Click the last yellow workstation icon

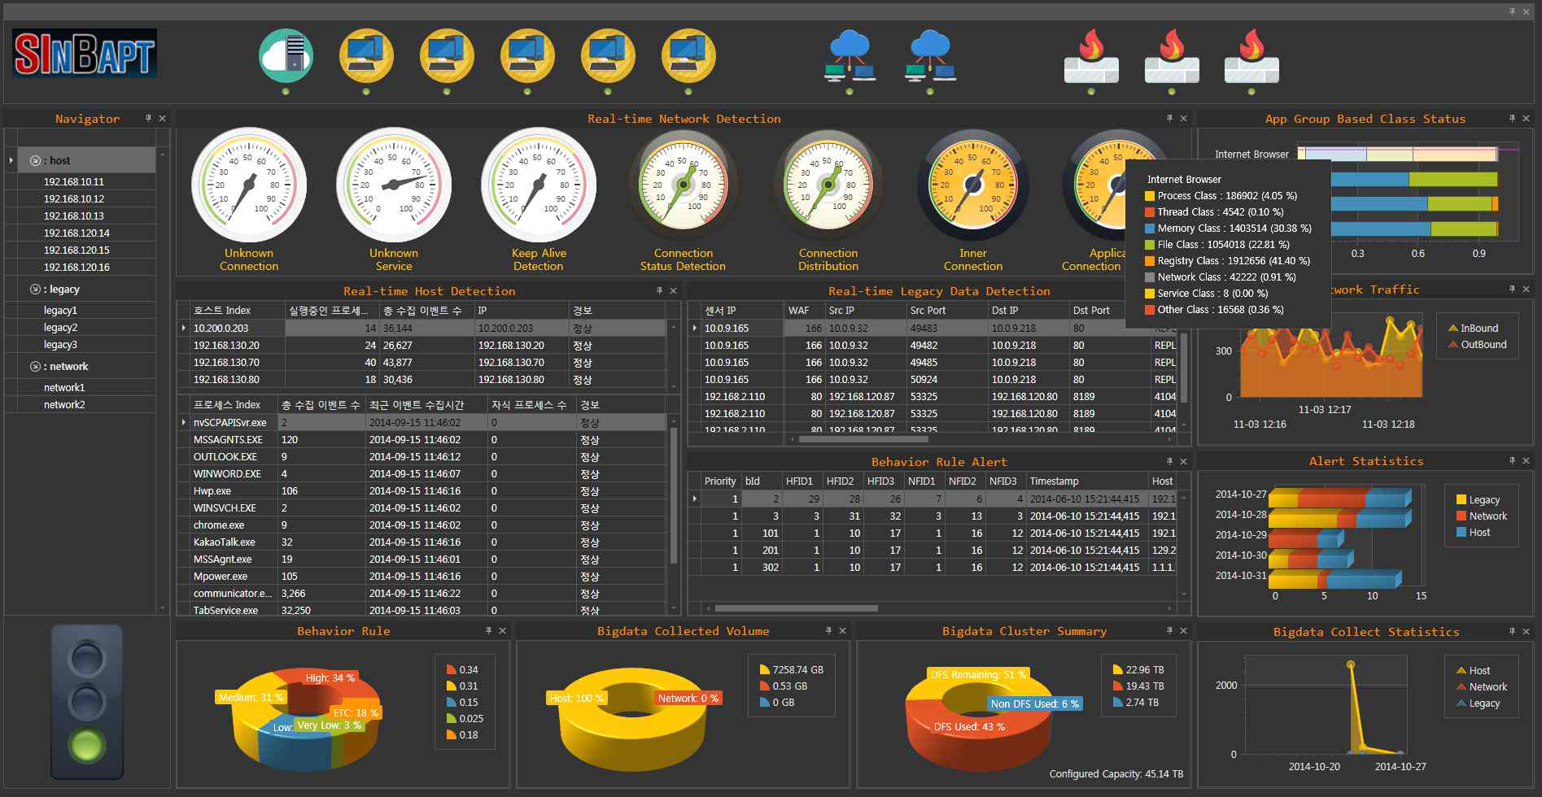pyautogui.click(x=688, y=55)
